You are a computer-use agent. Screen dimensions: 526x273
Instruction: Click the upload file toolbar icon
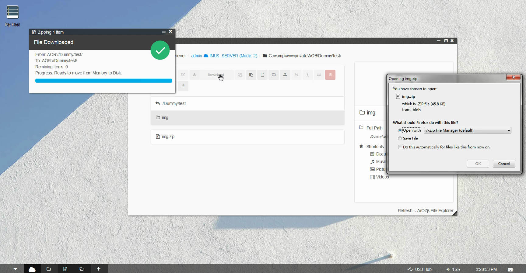click(285, 75)
